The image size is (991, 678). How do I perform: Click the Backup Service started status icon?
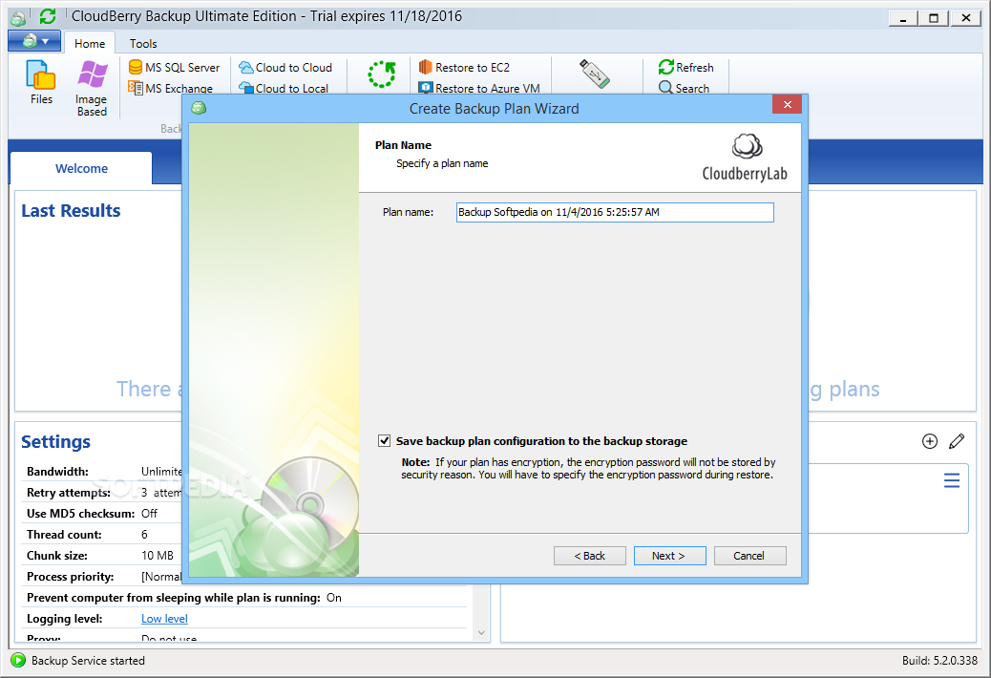click(x=18, y=660)
